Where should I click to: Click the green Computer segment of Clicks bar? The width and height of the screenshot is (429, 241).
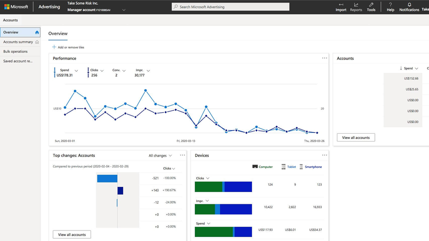[x=208, y=187]
